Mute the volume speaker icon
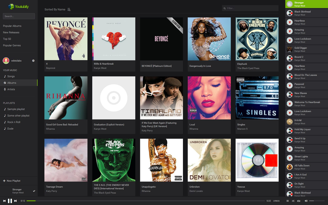 (x=306, y=201)
